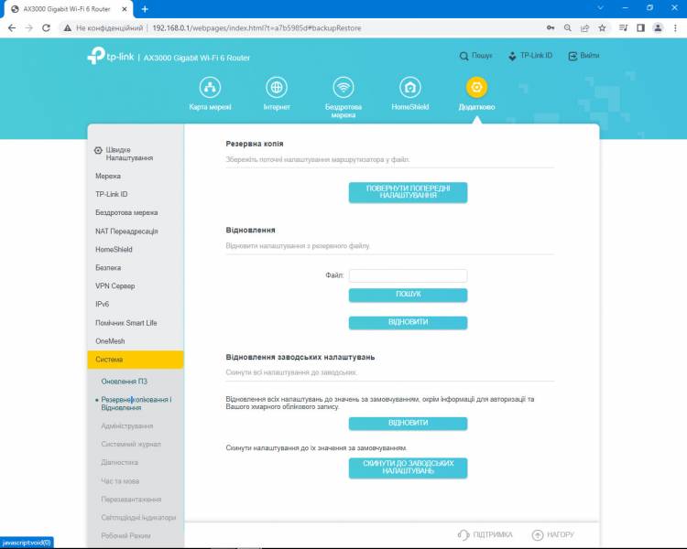Open the saved passwords key icon
687x549 pixels.
coord(551,28)
